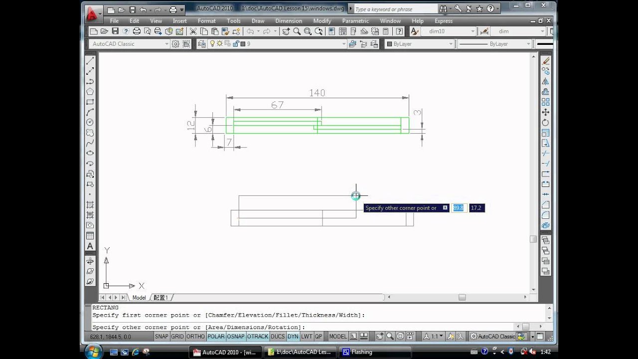Click the layer 9 color swatch
The image size is (638, 359).
243,44
